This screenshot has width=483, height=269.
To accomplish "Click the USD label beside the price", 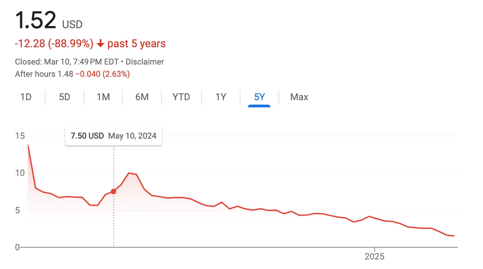I will 72,24.
